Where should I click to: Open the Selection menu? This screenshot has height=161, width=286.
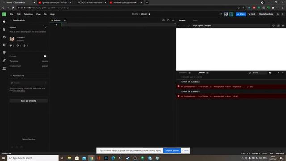coord(28,14)
